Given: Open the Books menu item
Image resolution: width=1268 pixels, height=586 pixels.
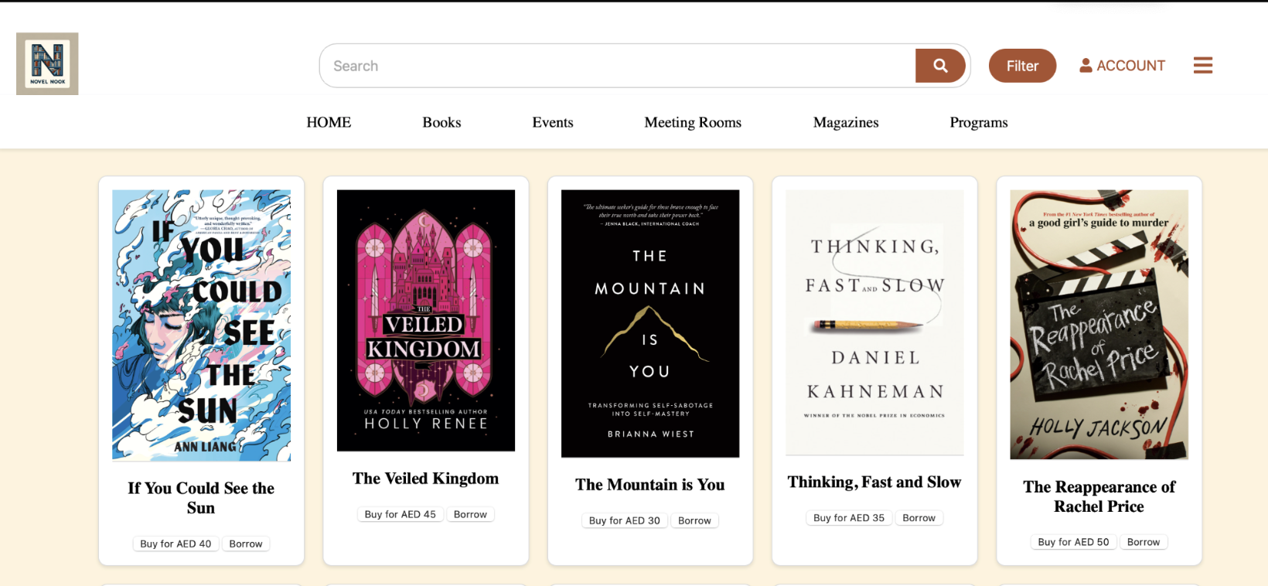Looking at the screenshot, I should point(441,122).
